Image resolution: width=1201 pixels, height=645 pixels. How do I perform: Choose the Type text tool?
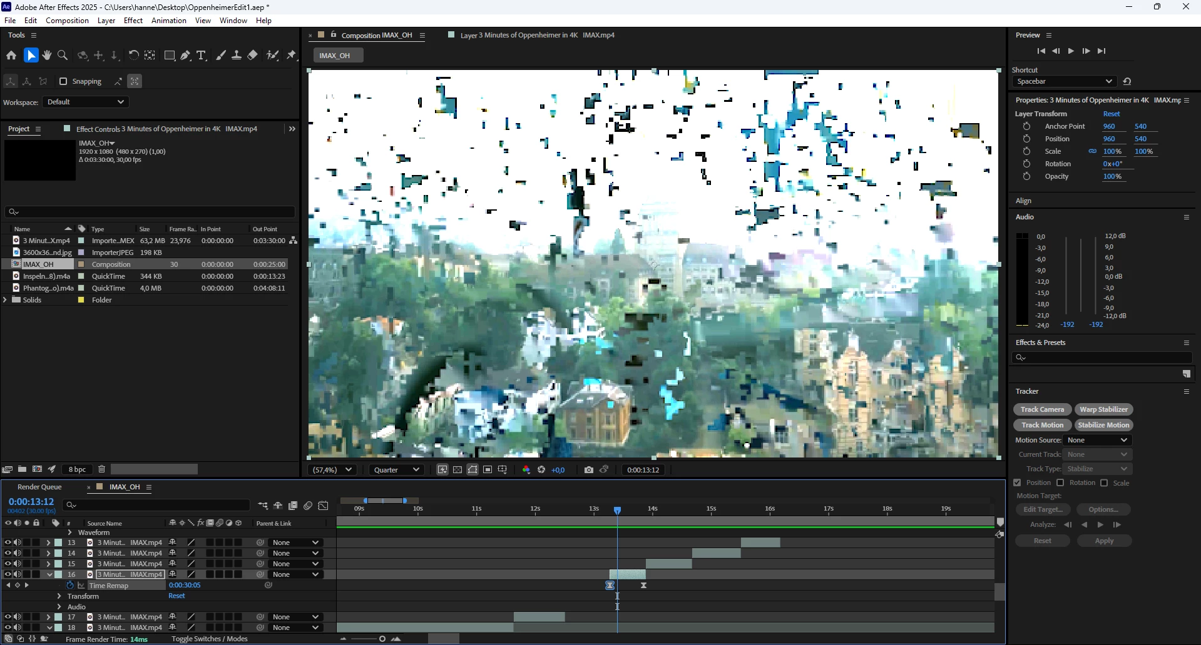click(x=202, y=56)
